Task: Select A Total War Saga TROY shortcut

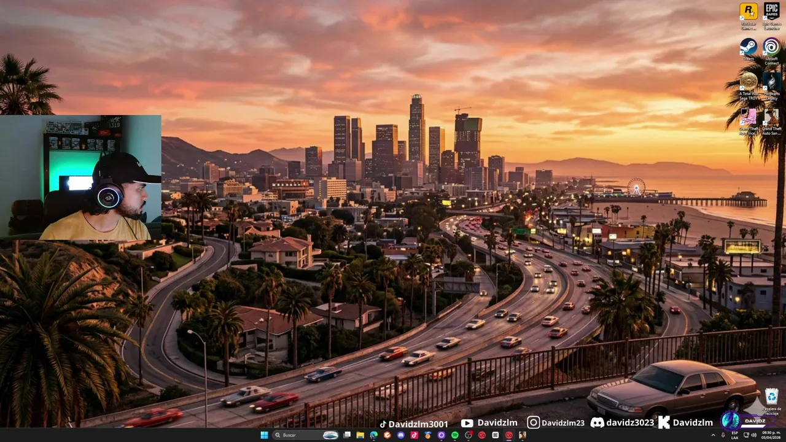Action: coord(748,86)
